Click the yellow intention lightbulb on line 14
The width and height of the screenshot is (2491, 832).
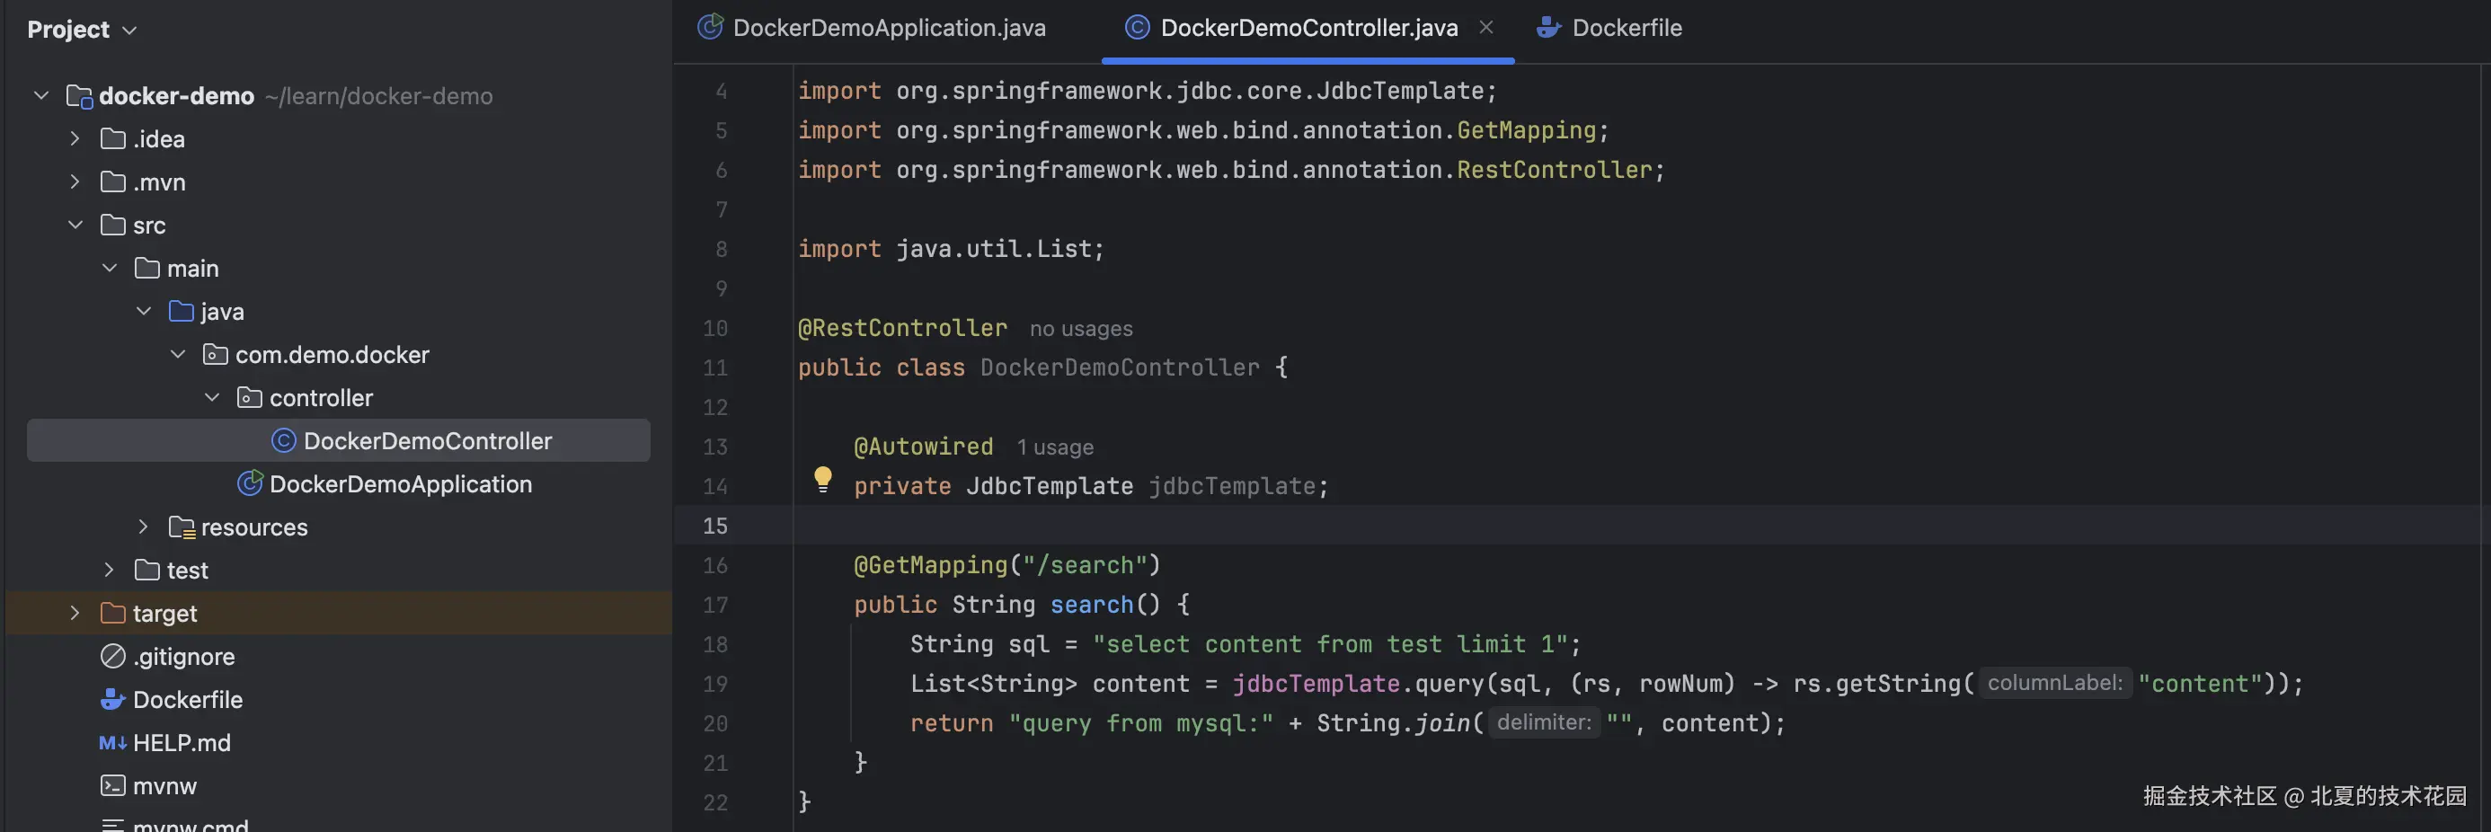[x=823, y=479]
